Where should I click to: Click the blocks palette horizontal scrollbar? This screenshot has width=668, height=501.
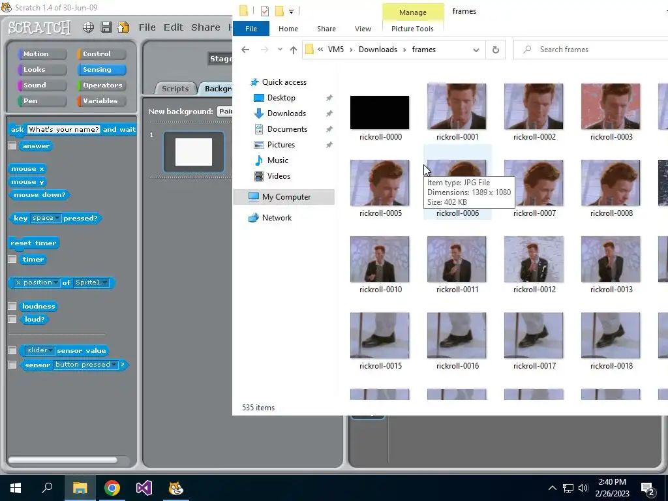tap(63, 460)
